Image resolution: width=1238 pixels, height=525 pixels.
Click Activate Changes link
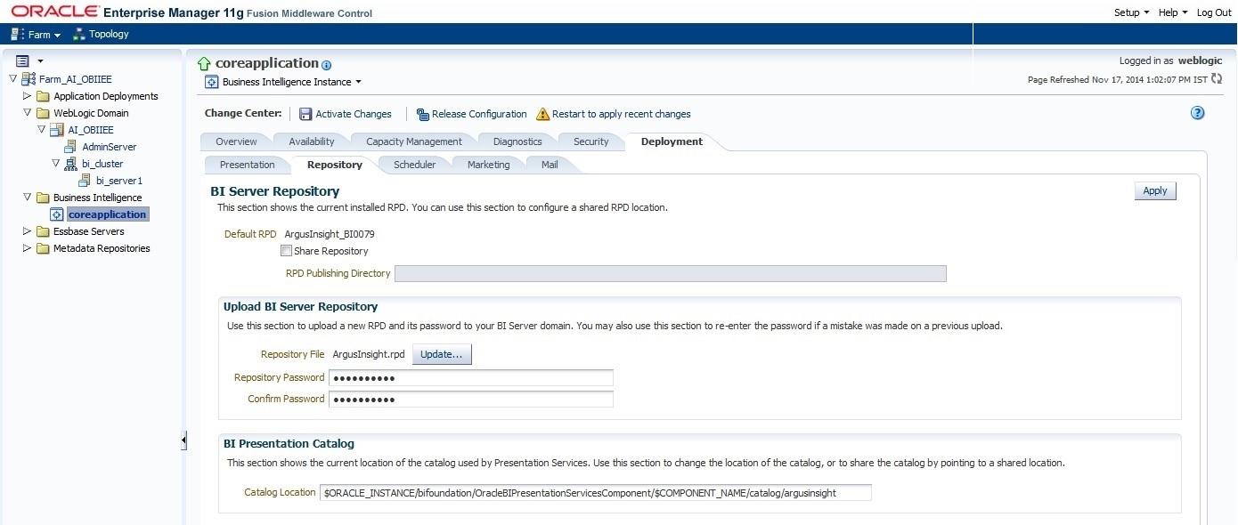354,114
